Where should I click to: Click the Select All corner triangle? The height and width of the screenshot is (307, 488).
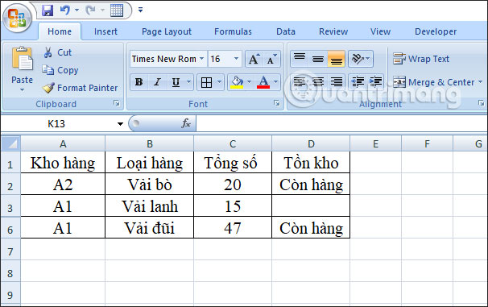[11, 143]
